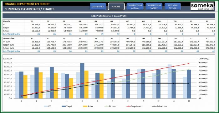The width and height of the screenshot is (219, 113).
Task: Click Actual value 64.000,0 for month 03
Action: [x=68, y=31]
